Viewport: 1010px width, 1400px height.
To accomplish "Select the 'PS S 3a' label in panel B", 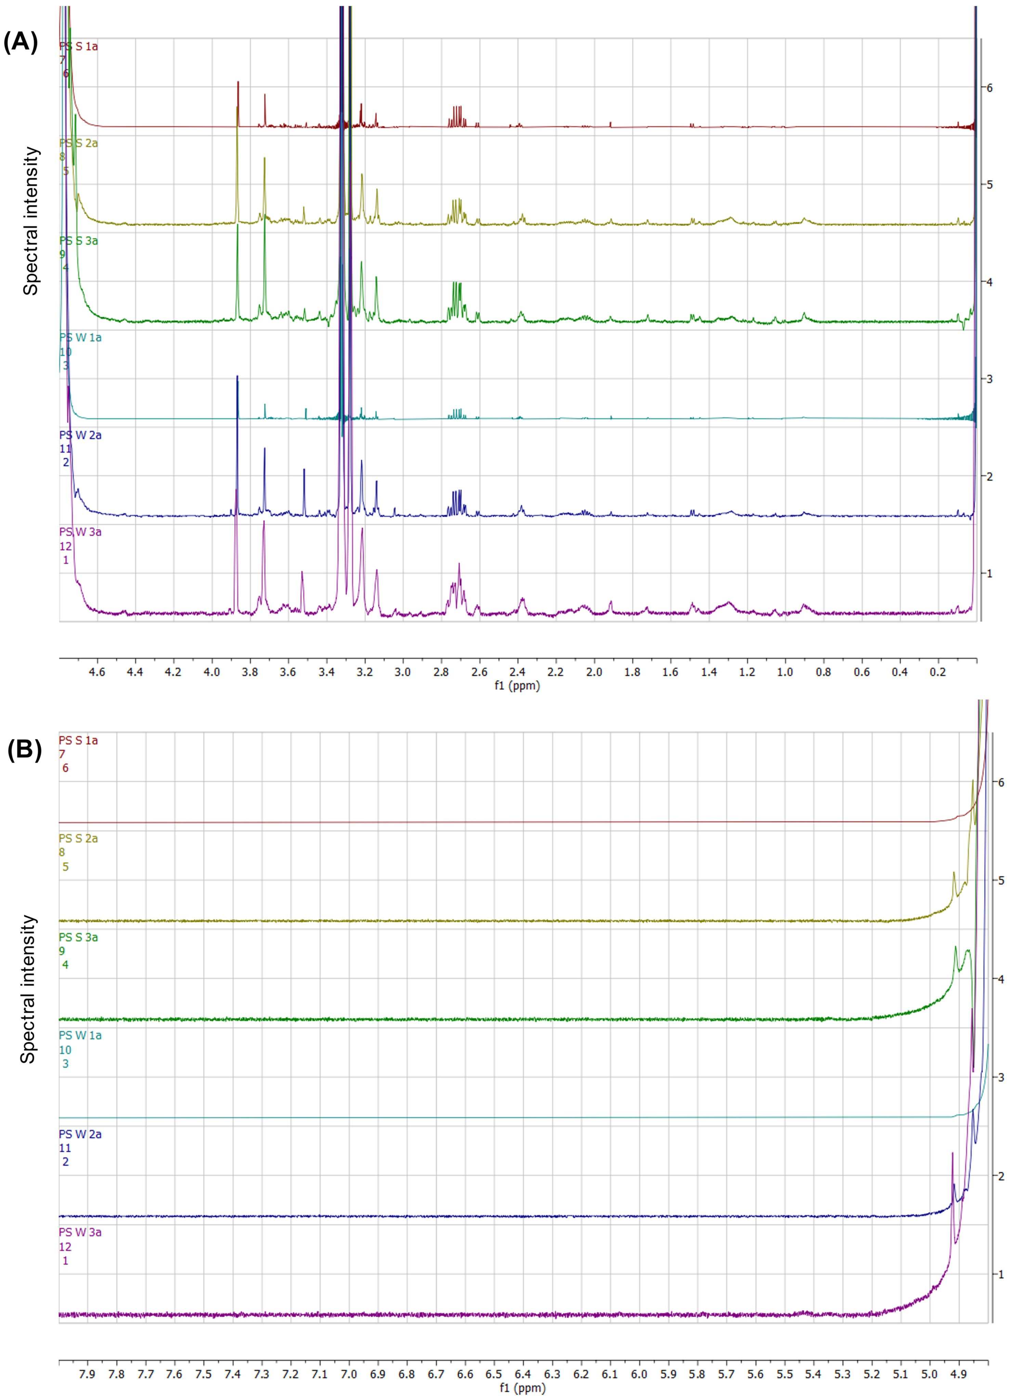I will tap(78, 937).
